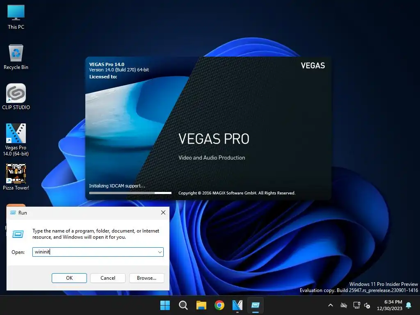Select the CLIP STUDIO desktop shortcut
Viewport: 420px width, 315px height.
[x=16, y=97]
